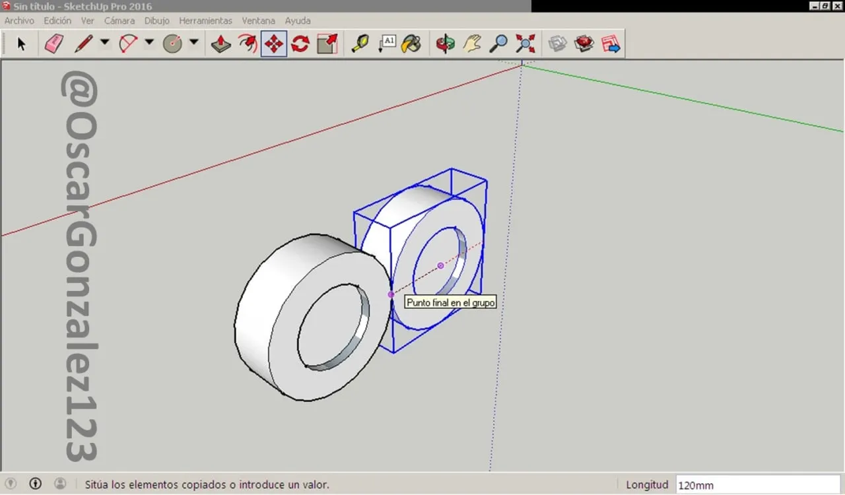The image size is (845, 495).
Task: Open the Dibujo menu
Action: tap(157, 20)
